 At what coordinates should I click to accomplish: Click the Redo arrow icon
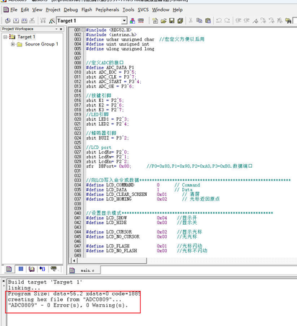click(227, 21)
